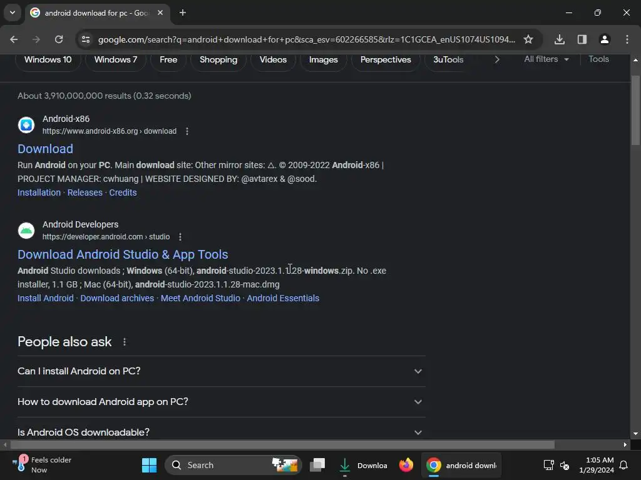Open more options for Android Developers result
Screen dimensions: 641x480
(x=180, y=237)
